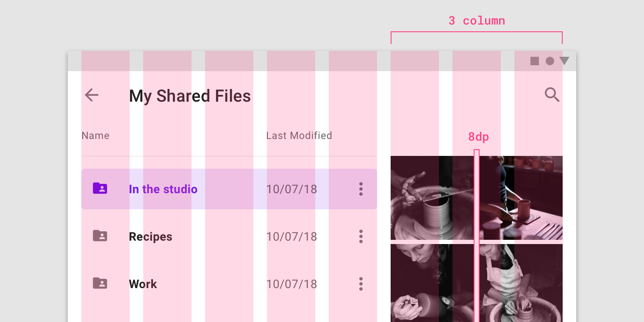Open the Recipes folder
This screenshot has height=322, width=644.
coord(229,236)
